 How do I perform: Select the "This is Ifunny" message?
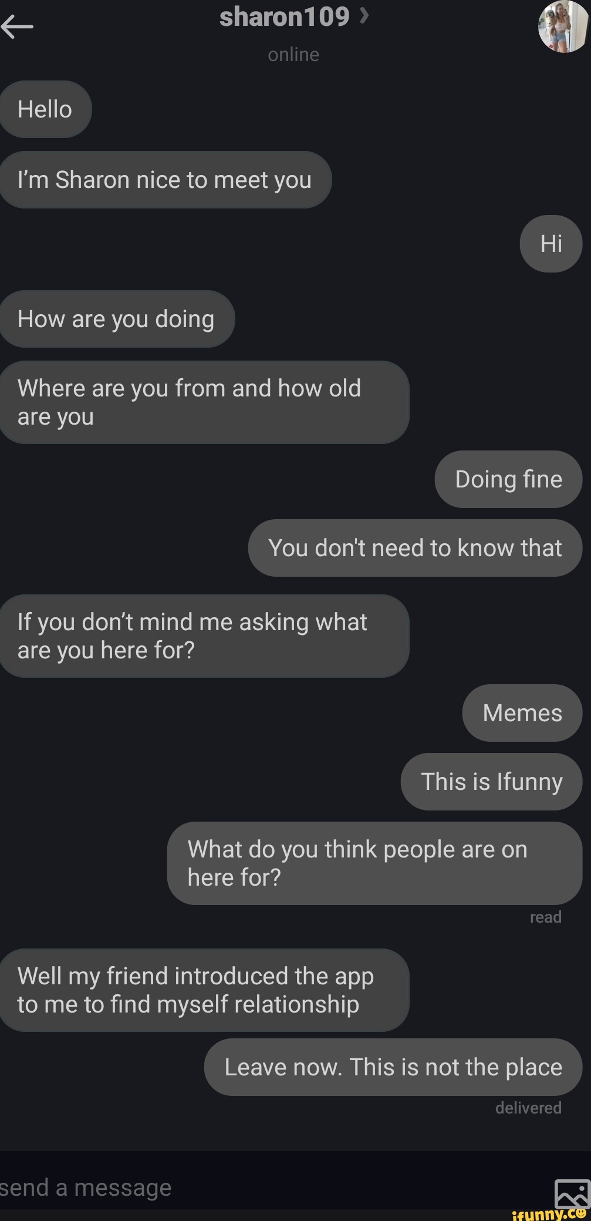491,782
